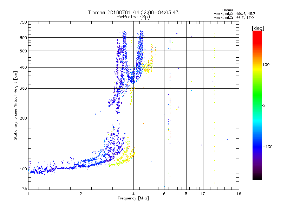Viewport: 281px width, 211px height.
Task: Click the 'RwPretec (8p)' subtitle
Action: pos(133,17)
